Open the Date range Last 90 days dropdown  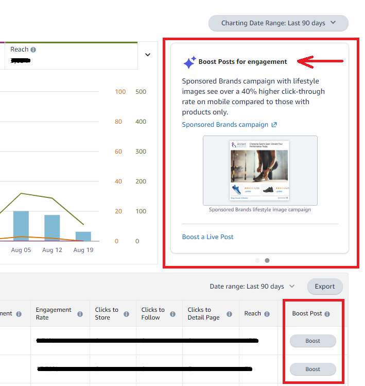tap(252, 287)
